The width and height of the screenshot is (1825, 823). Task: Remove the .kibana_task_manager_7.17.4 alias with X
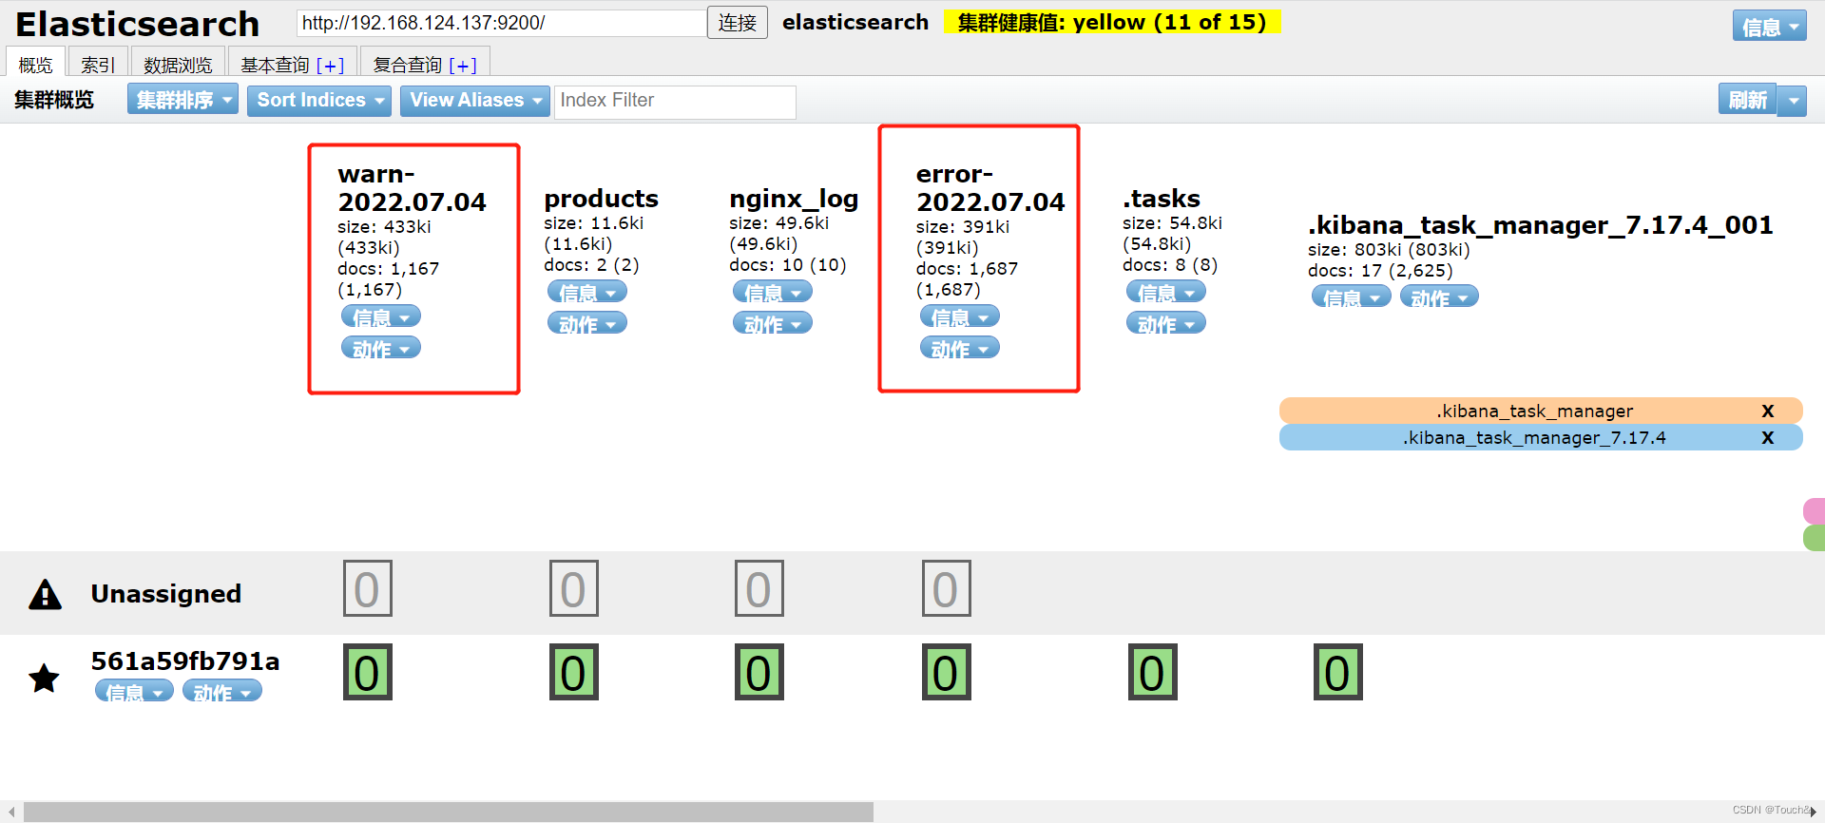[1768, 437]
